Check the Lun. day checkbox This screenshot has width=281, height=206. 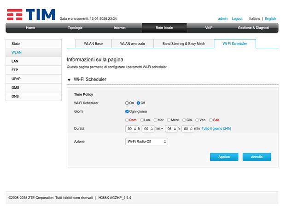click(142, 120)
